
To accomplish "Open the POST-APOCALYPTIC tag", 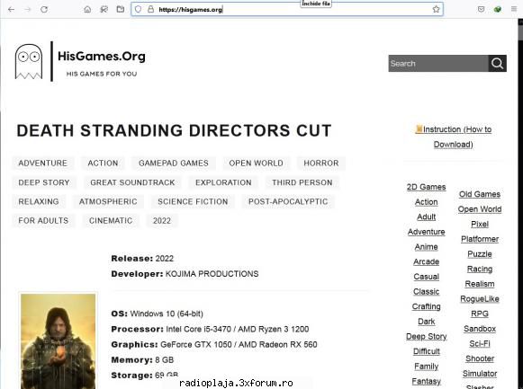I will (288, 201).
